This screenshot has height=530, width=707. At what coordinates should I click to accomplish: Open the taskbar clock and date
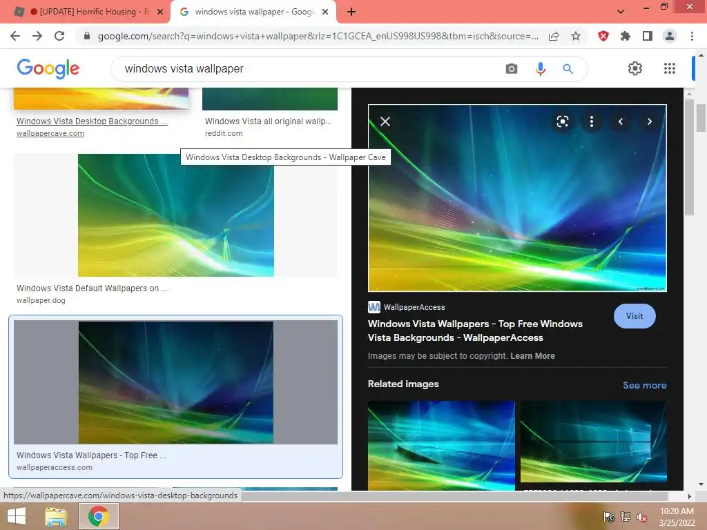[x=677, y=517]
